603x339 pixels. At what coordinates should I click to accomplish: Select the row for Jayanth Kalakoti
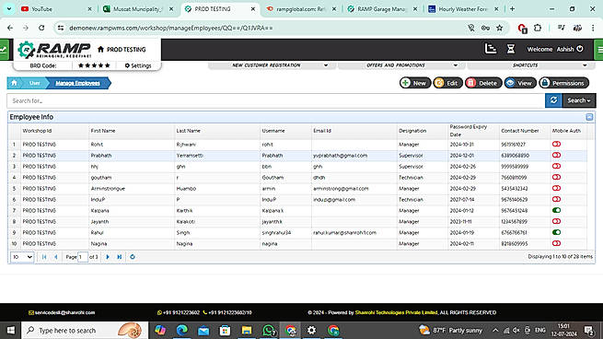(x=297, y=222)
